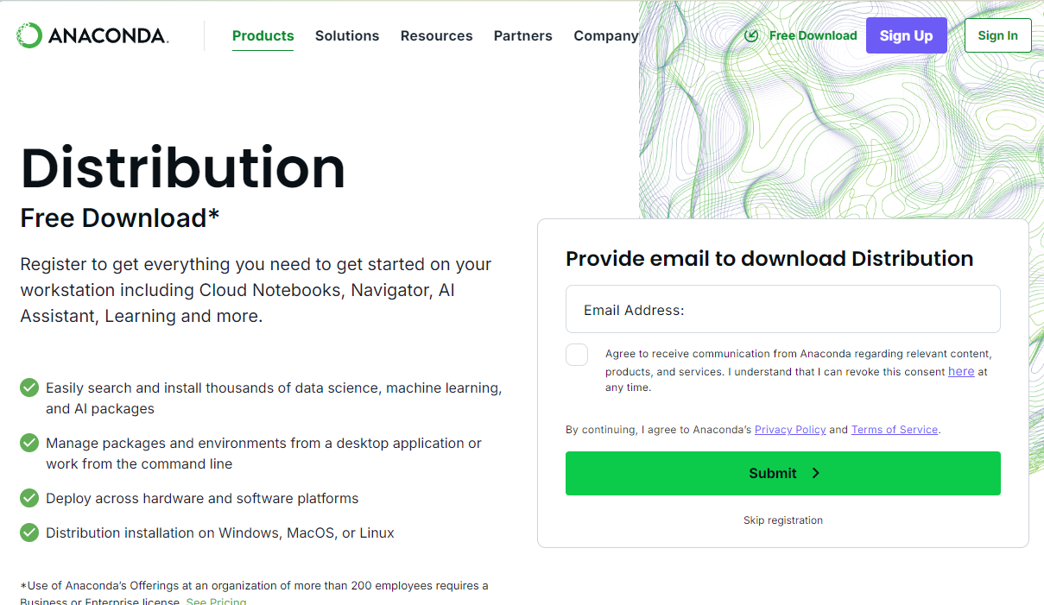Click checkmark icon beside 'Deploy across hardware'
The width and height of the screenshot is (1044, 605).
pos(29,498)
